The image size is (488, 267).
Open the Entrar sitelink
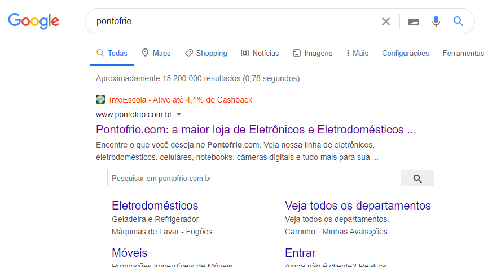coord(300,253)
